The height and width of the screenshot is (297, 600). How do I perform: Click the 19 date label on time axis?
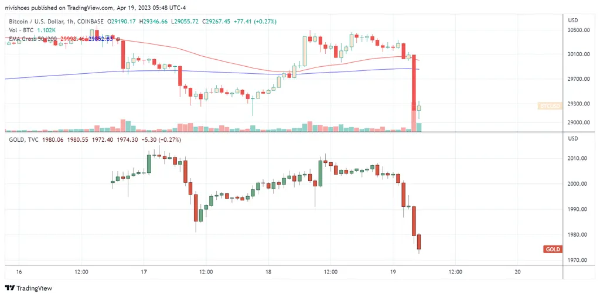(393, 272)
